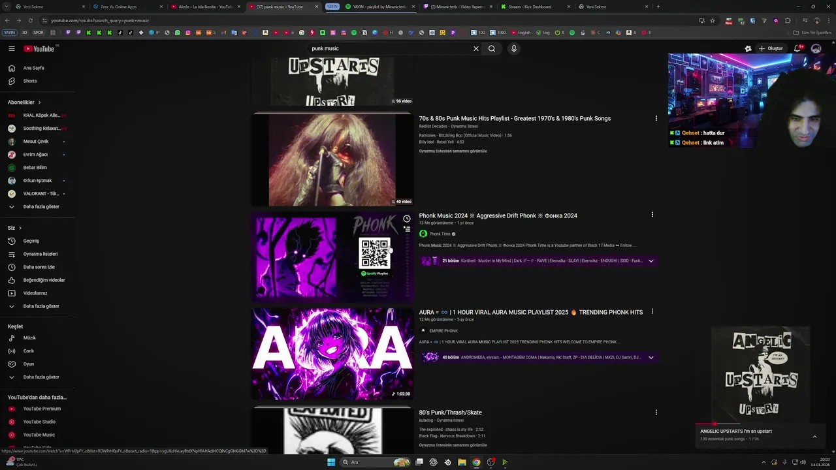The width and height of the screenshot is (836, 470).
Task: Expand the Abonelikler section header
Action: 24,102
